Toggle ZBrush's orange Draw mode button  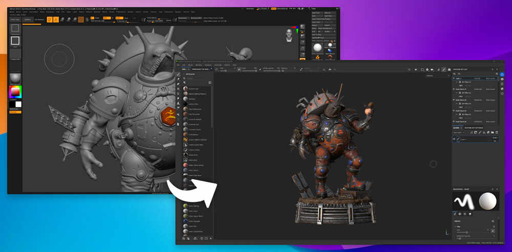56,19
